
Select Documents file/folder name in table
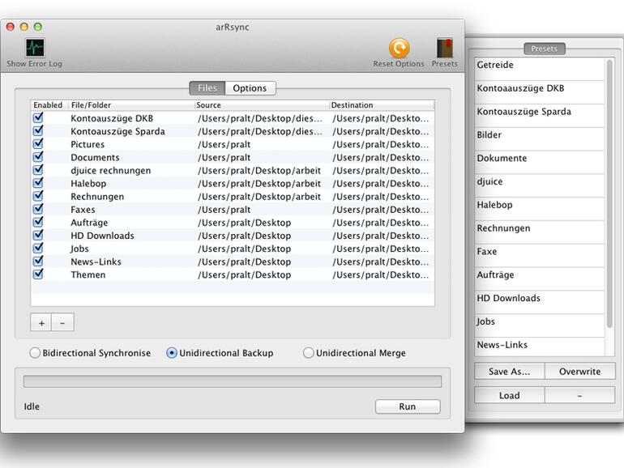click(95, 157)
